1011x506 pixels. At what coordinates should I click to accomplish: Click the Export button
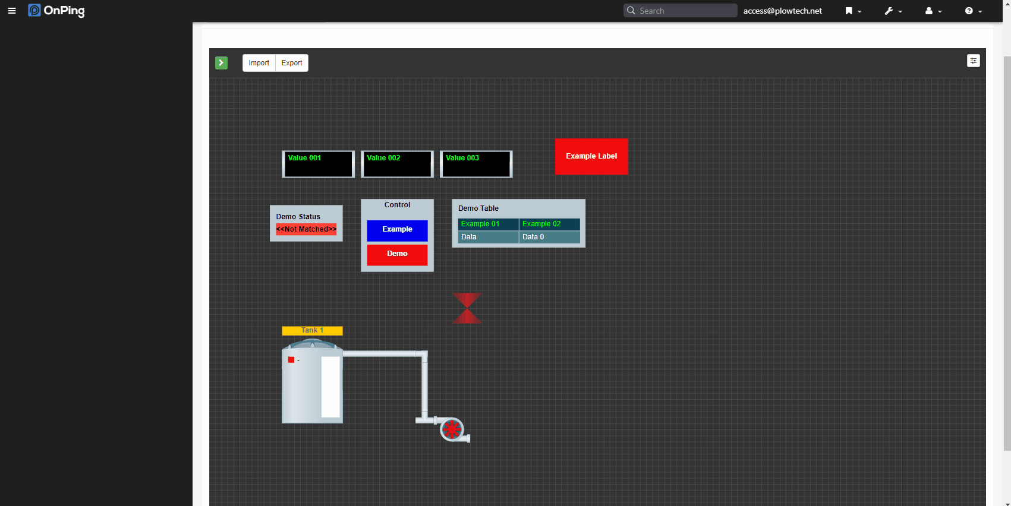[292, 63]
